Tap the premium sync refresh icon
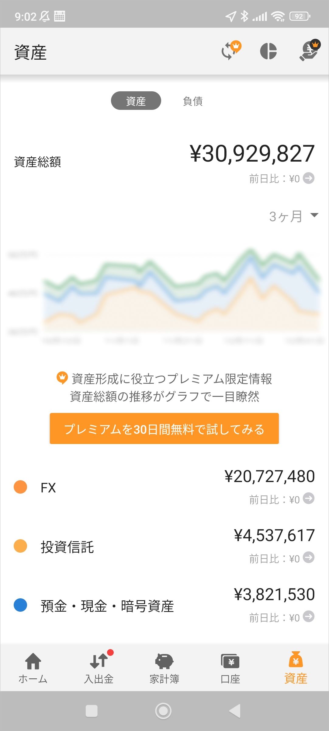329x731 pixels. (231, 51)
